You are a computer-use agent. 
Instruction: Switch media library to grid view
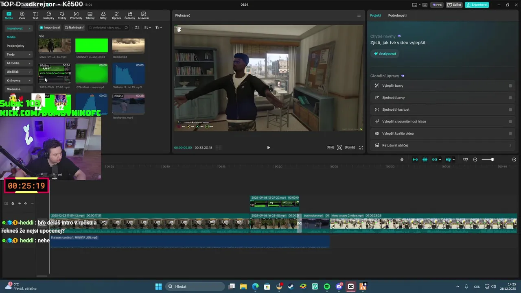(x=137, y=28)
